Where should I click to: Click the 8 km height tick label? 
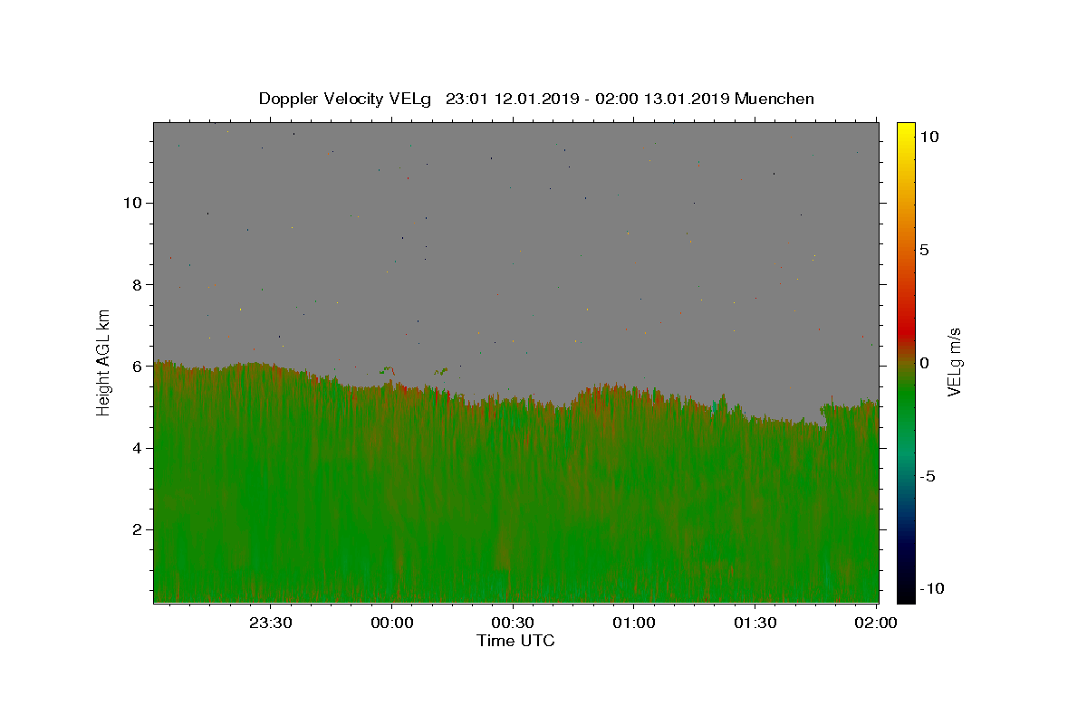pos(138,284)
